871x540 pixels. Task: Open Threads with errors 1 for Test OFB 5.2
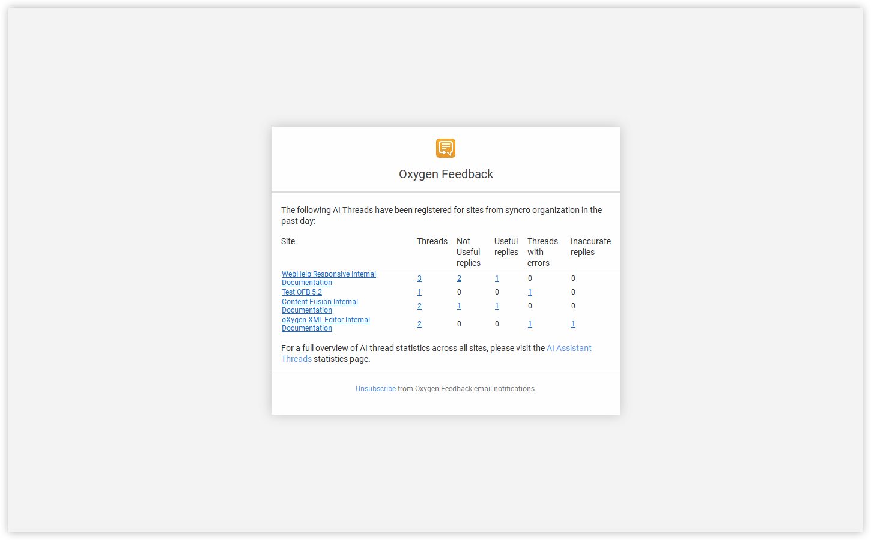coord(530,292)
